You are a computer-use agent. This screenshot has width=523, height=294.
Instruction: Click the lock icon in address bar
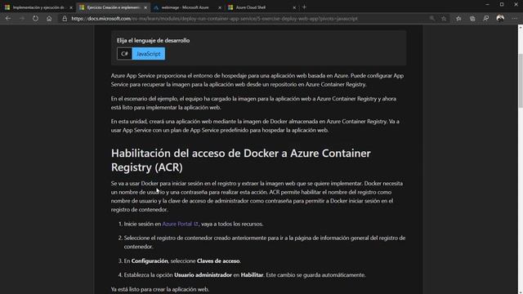65,19
